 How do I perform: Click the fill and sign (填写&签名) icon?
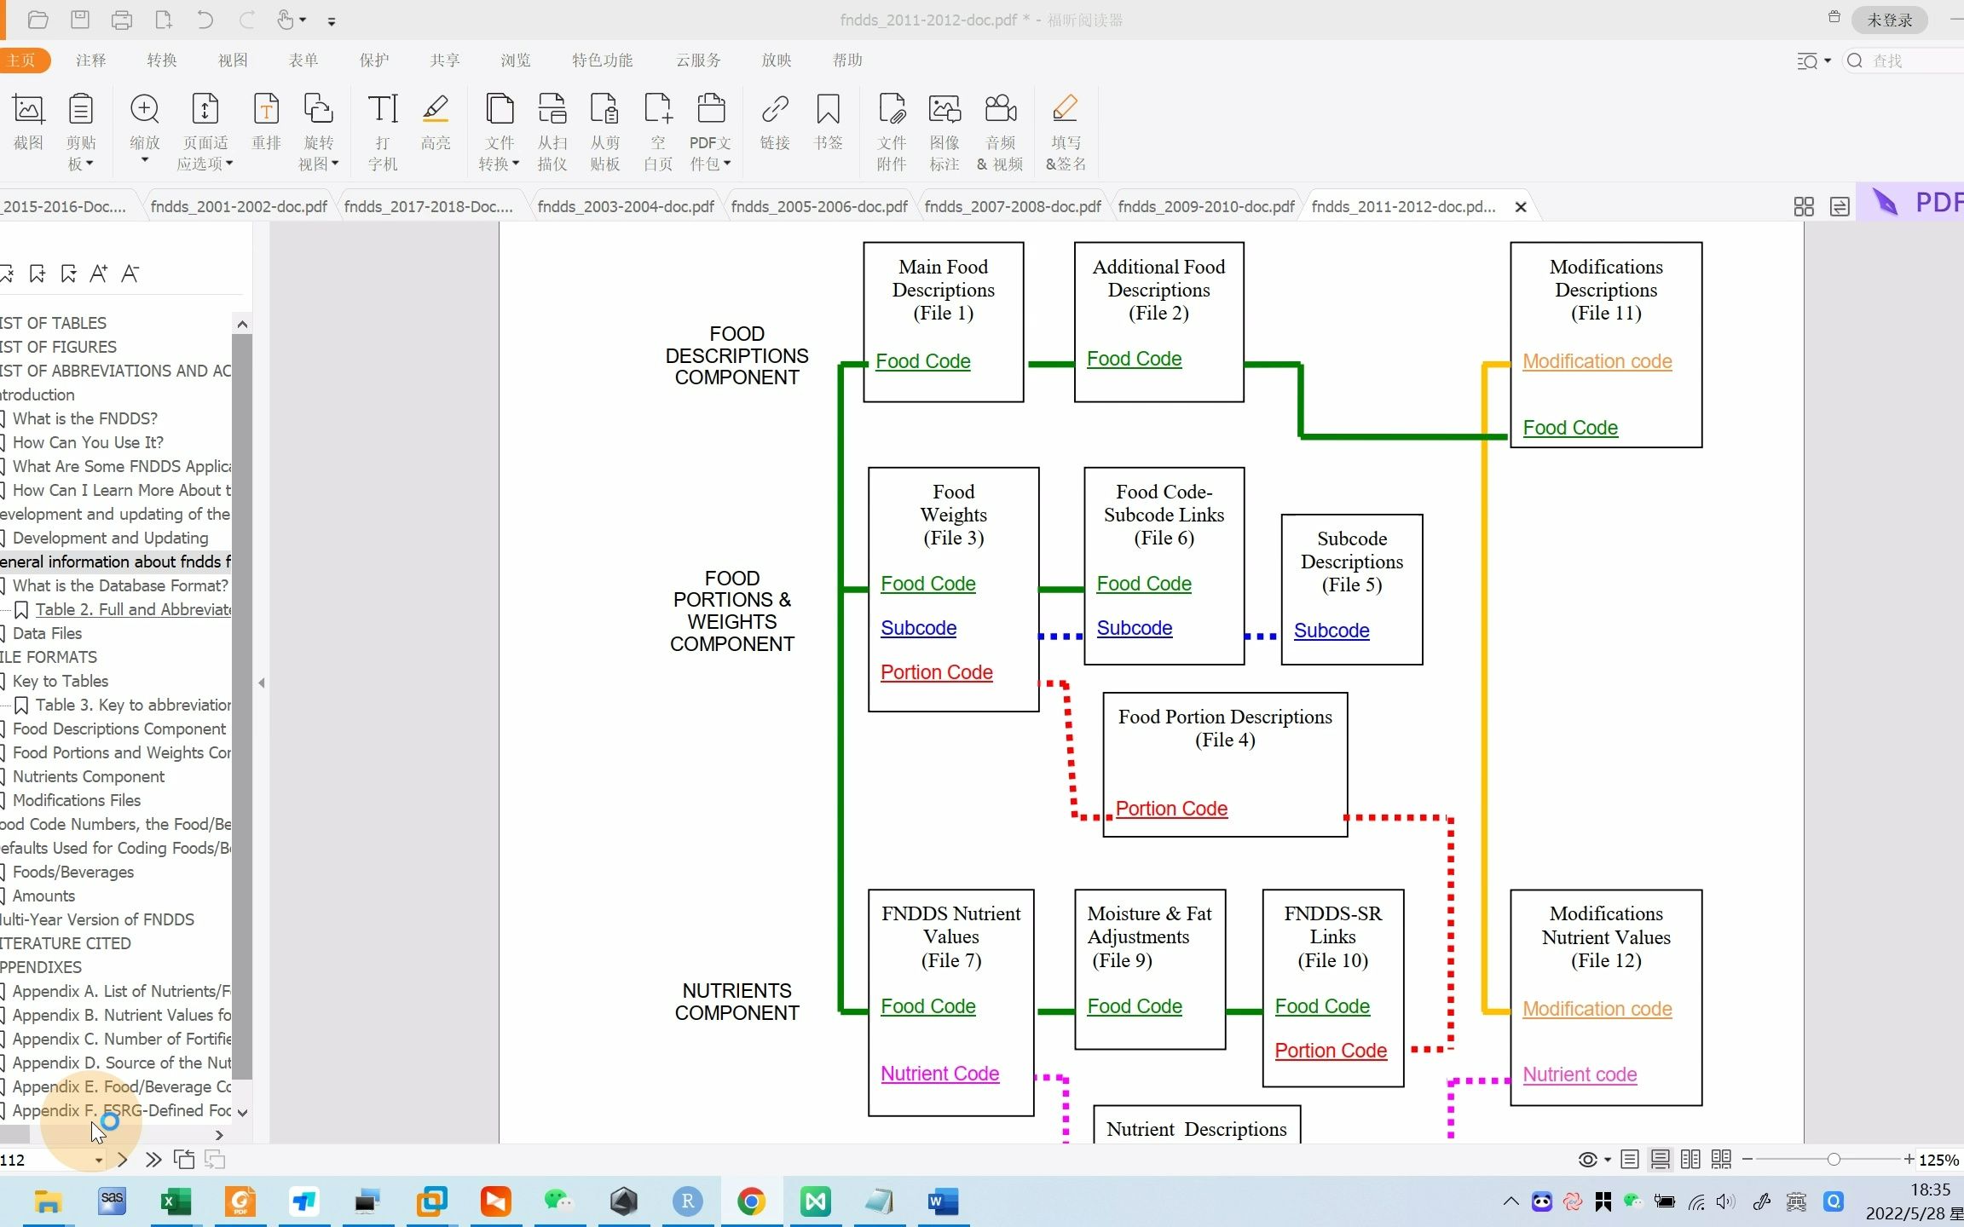click(x=1066, y=109)
